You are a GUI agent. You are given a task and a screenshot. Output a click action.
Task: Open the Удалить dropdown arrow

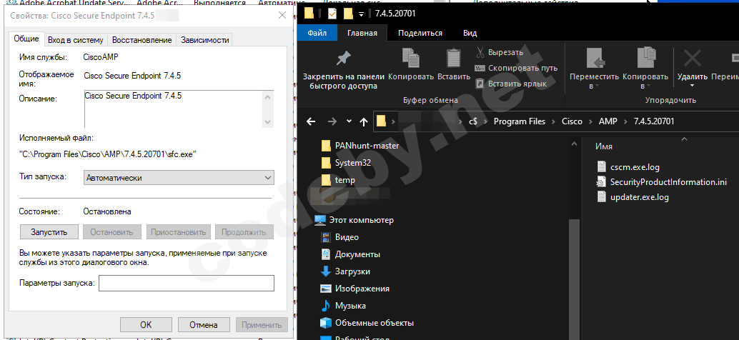[693, 86]
